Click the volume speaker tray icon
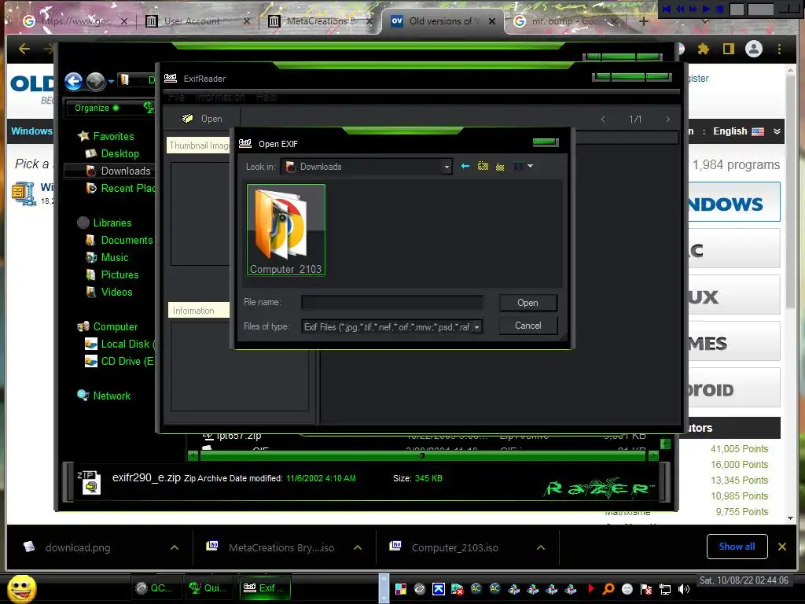805x604 pixels. (x=684, y=590)
